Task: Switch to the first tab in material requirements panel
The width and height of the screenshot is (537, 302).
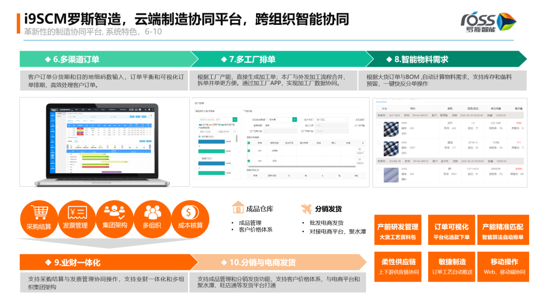Action: [x=381, y=100]
